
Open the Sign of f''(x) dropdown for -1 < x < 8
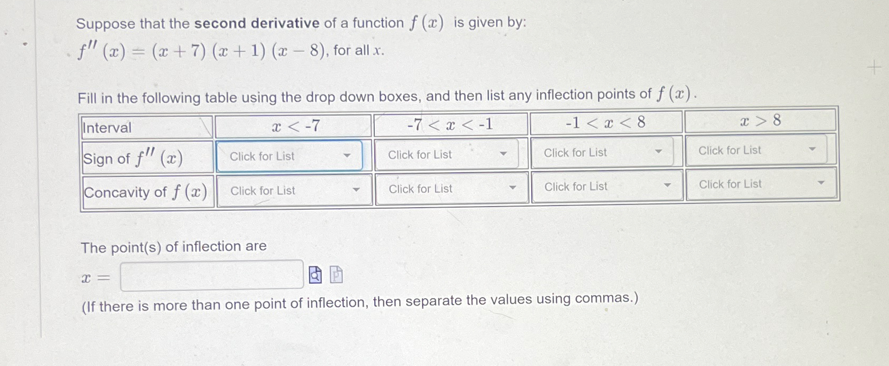(x=604, y=152)
